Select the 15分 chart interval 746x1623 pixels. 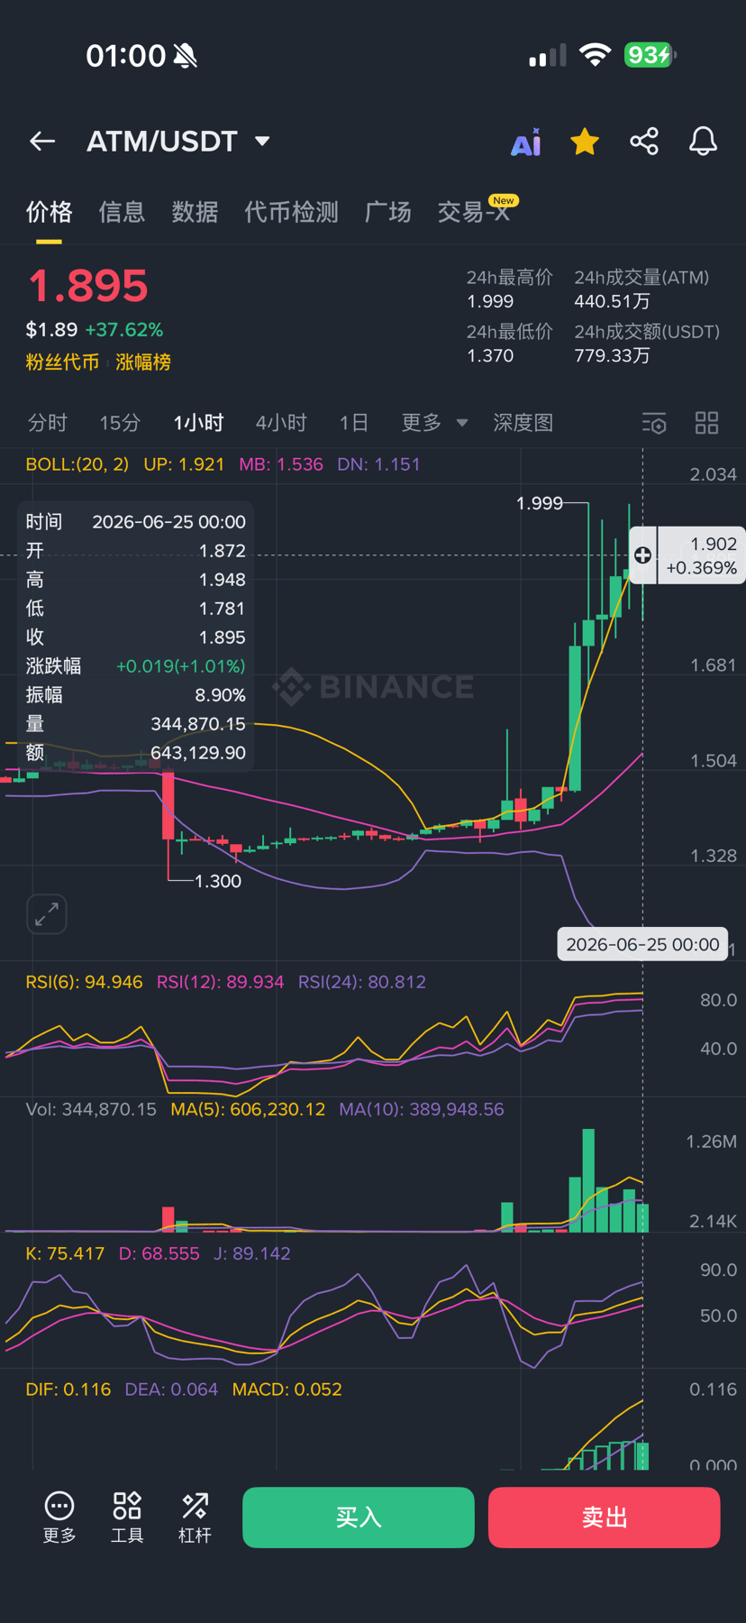click(120, 423)
